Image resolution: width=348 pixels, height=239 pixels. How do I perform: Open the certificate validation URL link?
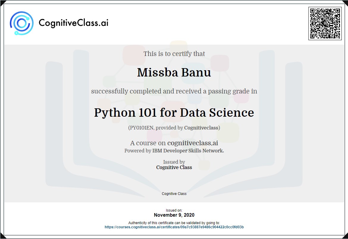coord(174,227)
